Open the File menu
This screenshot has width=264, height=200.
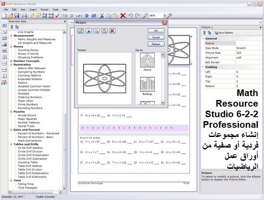click(6, 10)
